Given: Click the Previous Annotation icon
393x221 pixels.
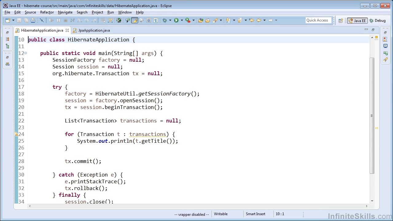Looking at the screenshot, I should (240, 20).
